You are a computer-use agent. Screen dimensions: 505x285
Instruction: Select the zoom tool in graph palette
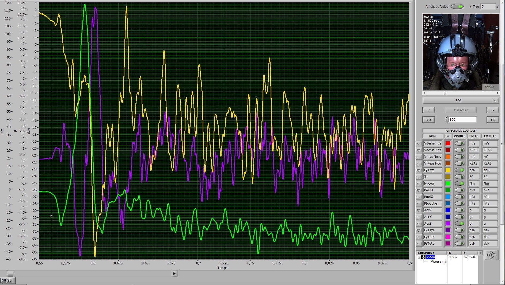[4, 280]
